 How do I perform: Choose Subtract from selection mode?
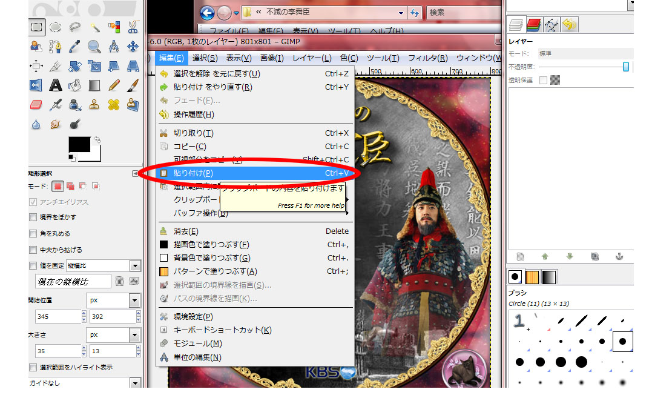[x=83, y=186]
